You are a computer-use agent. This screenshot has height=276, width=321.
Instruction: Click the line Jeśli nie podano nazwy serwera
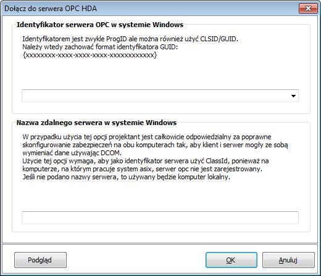(126, 177)
